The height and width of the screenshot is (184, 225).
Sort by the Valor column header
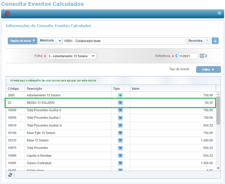(x=135, y=89)
